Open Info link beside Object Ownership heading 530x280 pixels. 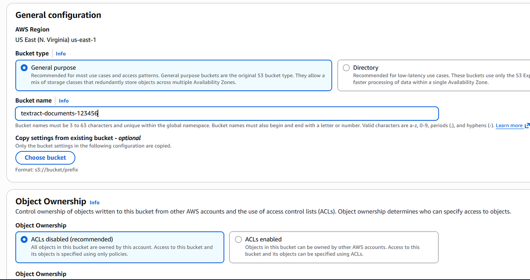(95, 202)
